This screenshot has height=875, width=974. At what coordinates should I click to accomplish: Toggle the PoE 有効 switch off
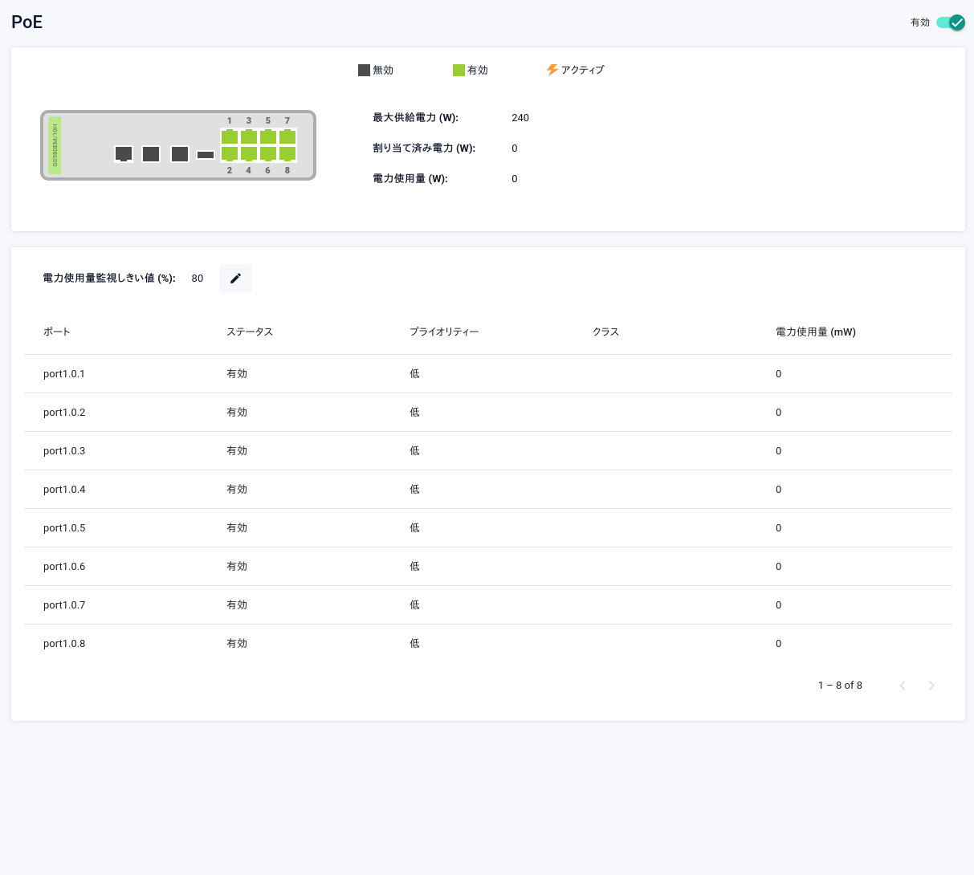pos(950,22)
